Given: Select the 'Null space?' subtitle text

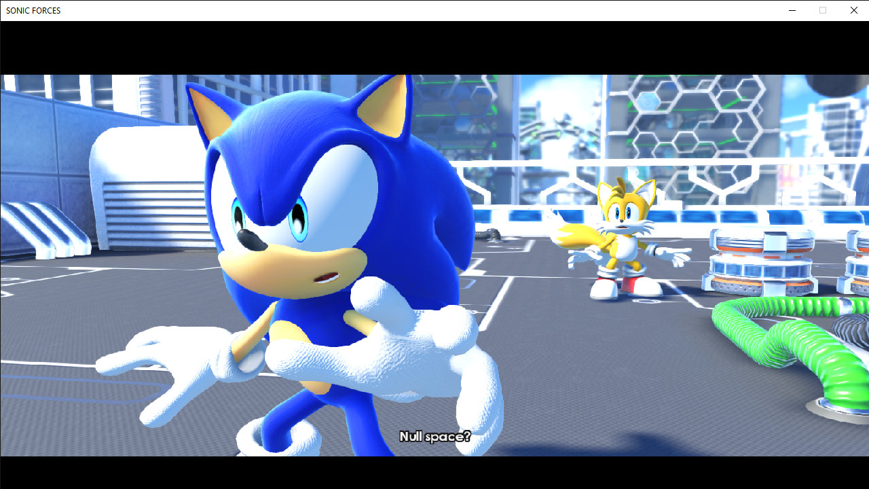Looking at the screenshot, I should click(x=434, y=437).
